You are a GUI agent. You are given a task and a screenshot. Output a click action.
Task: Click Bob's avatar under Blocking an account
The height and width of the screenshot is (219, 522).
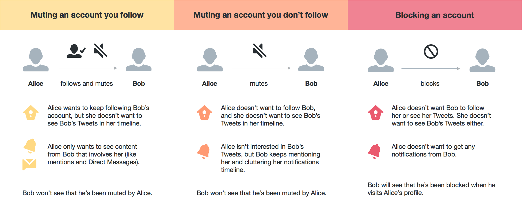pos(482,60)
